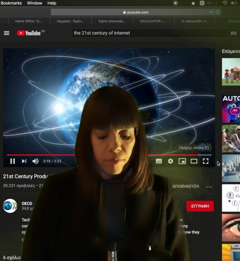Image resolution: width=240 pixels, height=261 pixels.
Task: Click the youtube.com address bar
Action: 136,12
